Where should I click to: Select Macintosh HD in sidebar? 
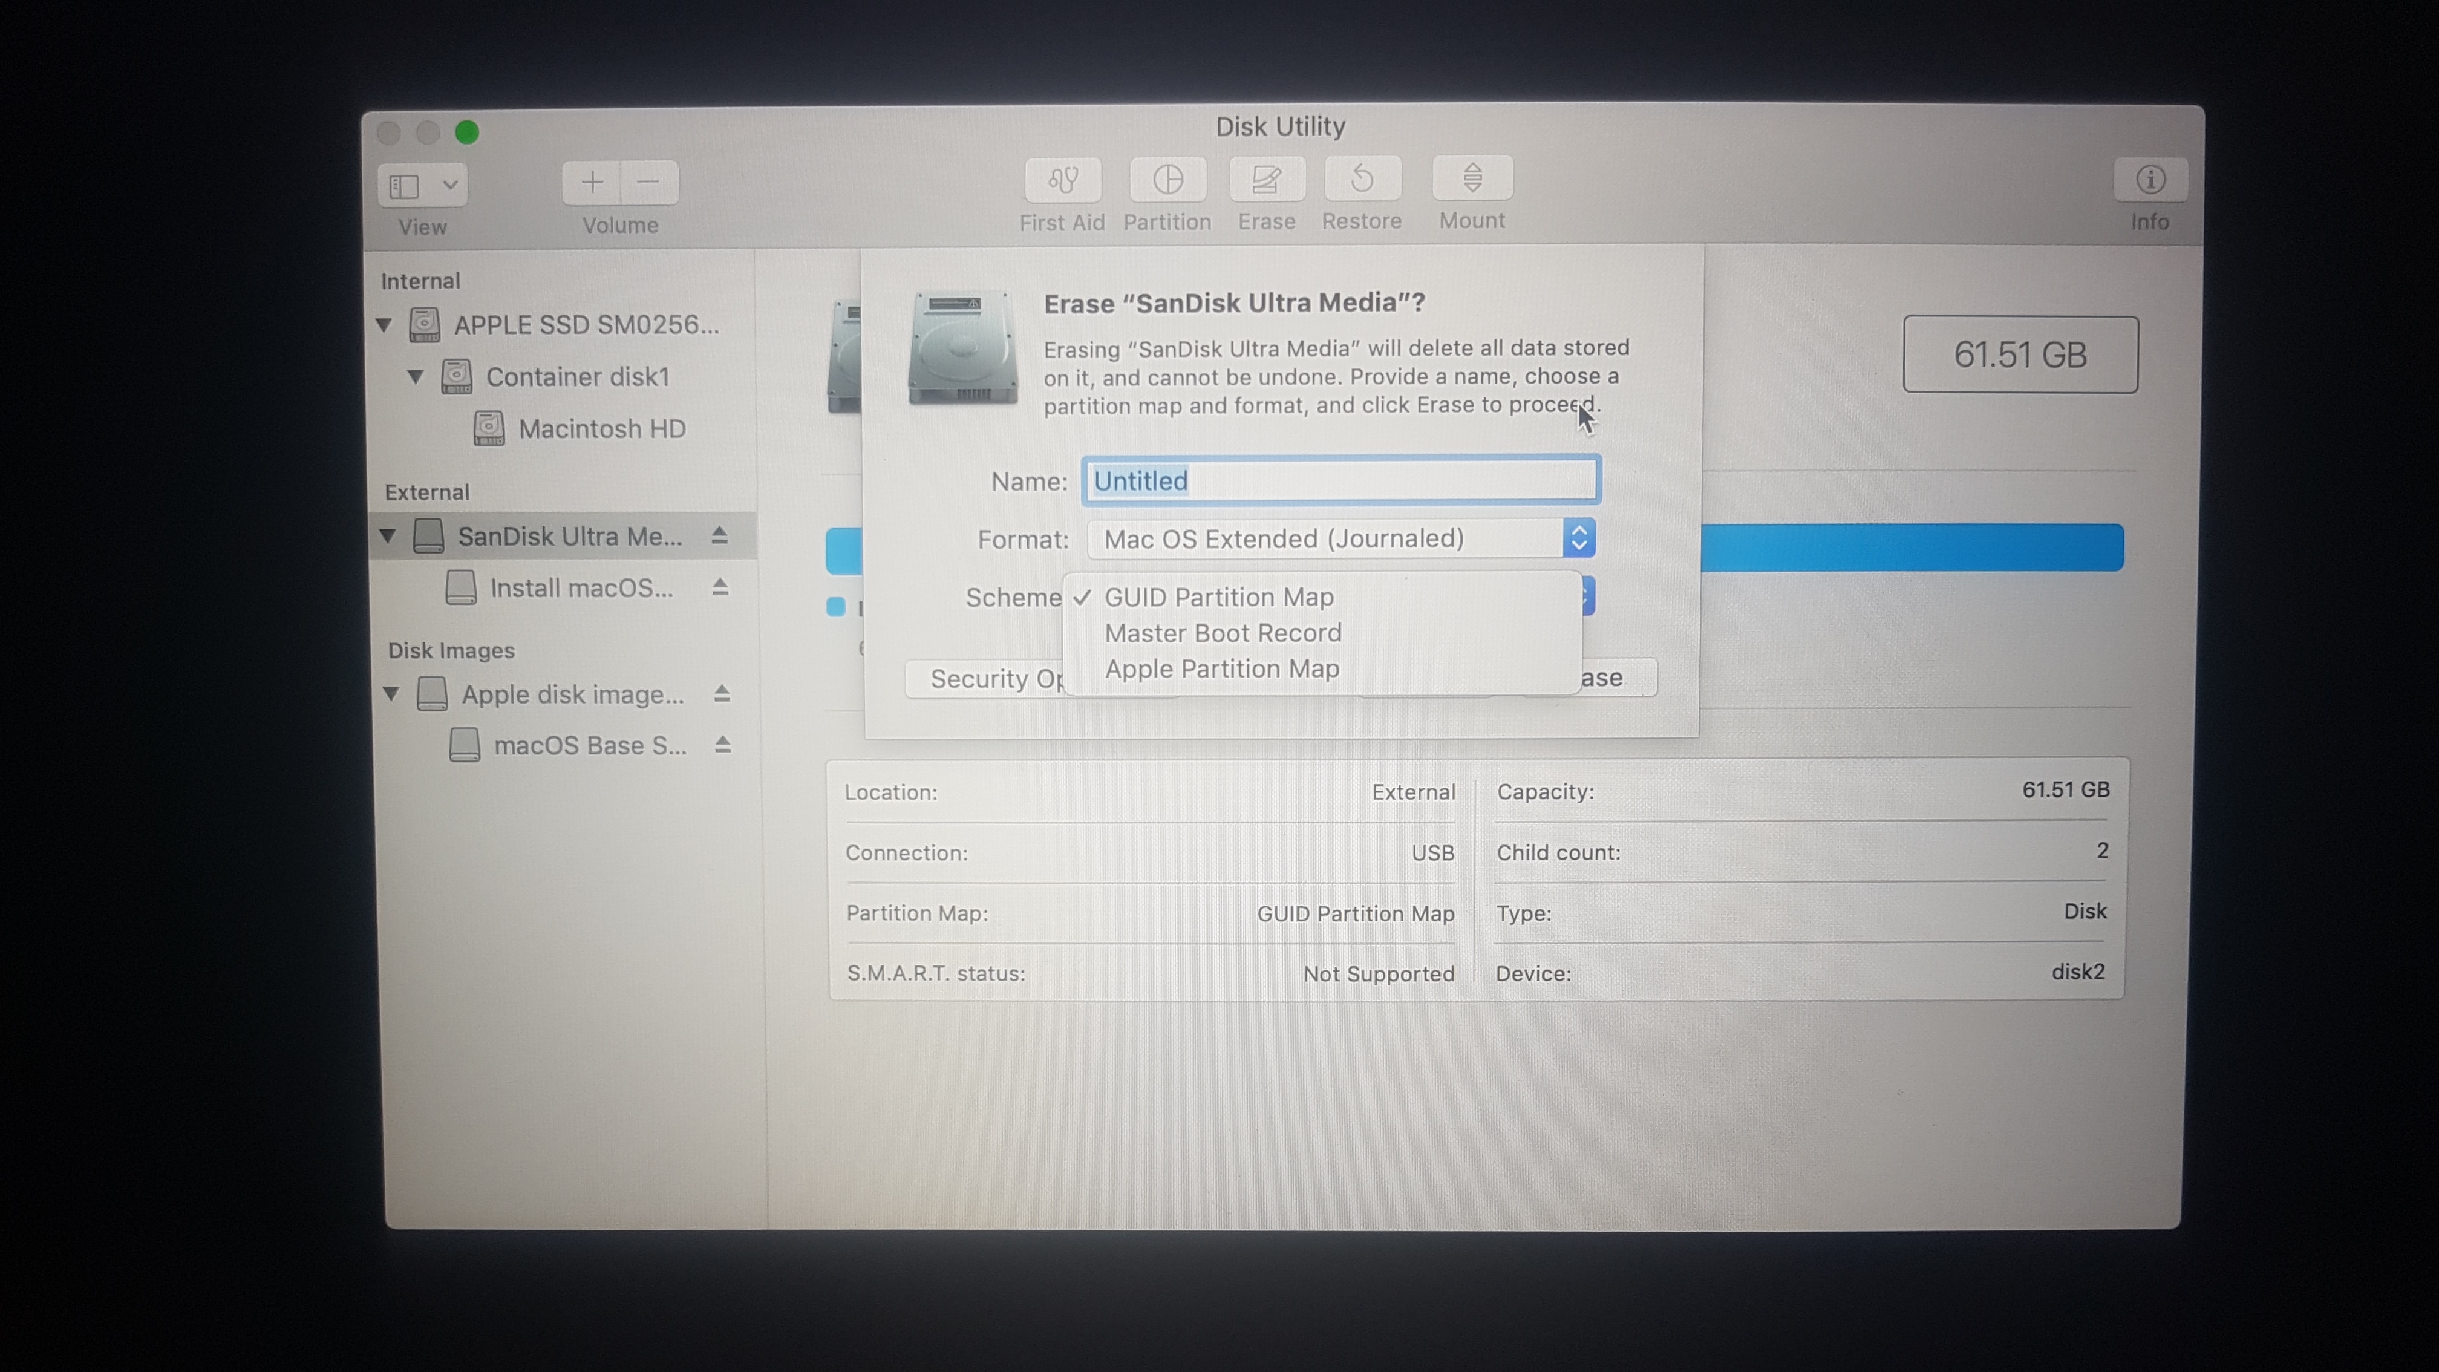(x=601, y=429)
